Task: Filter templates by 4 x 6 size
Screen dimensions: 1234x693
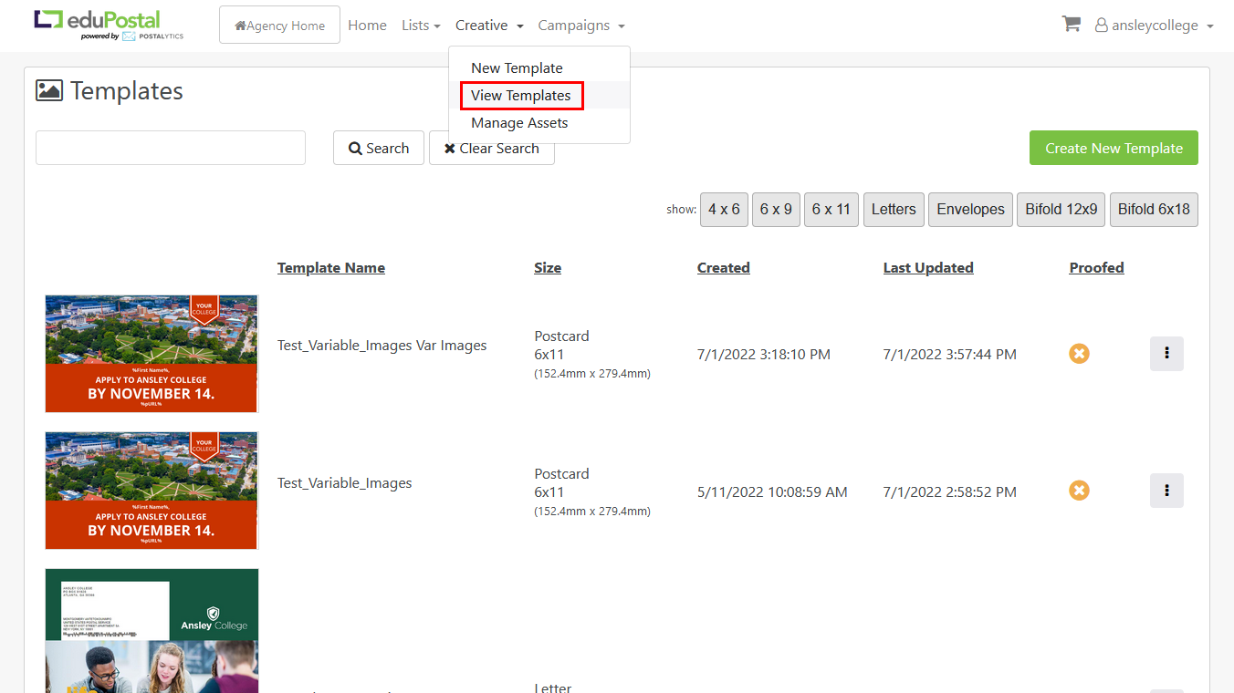Action: [724, 209]
